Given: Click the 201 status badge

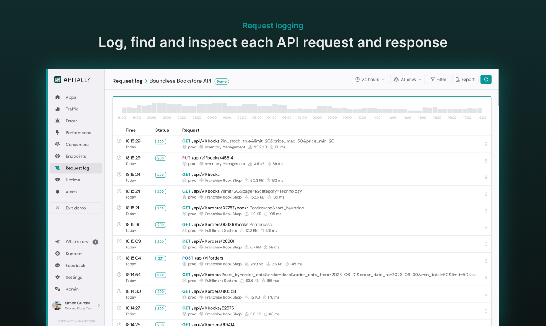Looking at the screenshot, I should click(x=160, y=258).
